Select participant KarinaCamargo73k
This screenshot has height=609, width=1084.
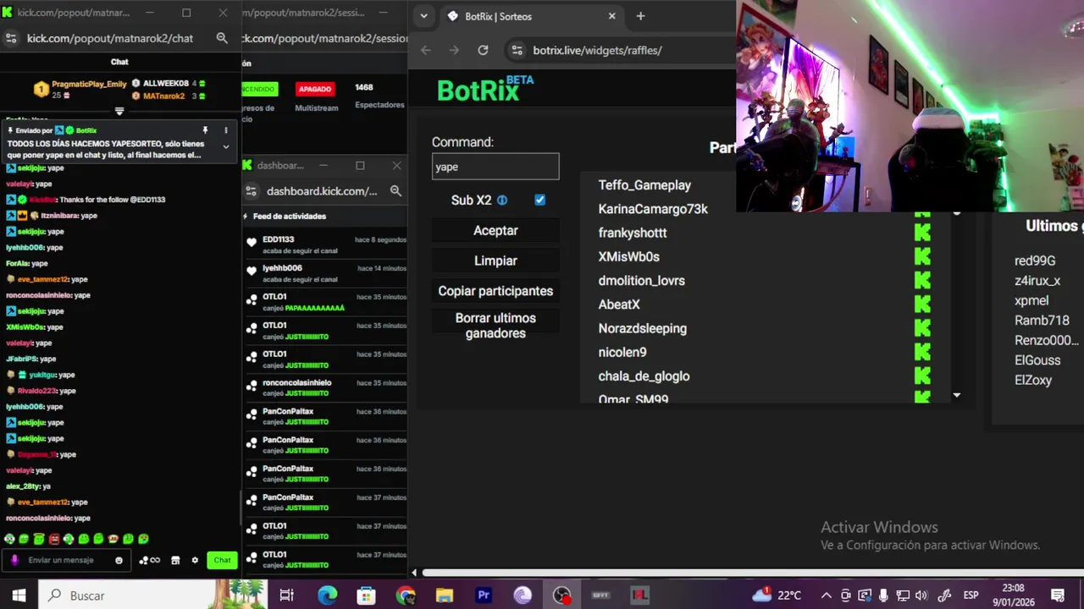[x=653, y=209]
